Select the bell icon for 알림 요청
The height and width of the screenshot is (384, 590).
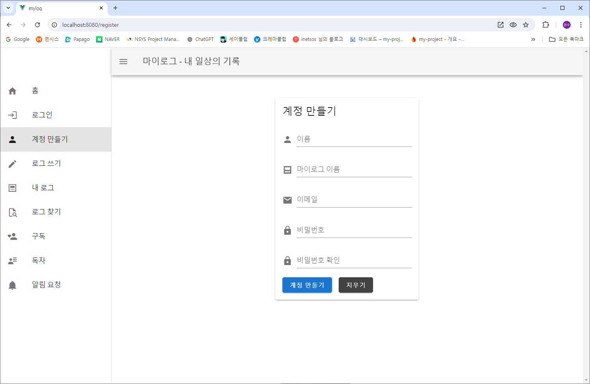pos(12,284)
